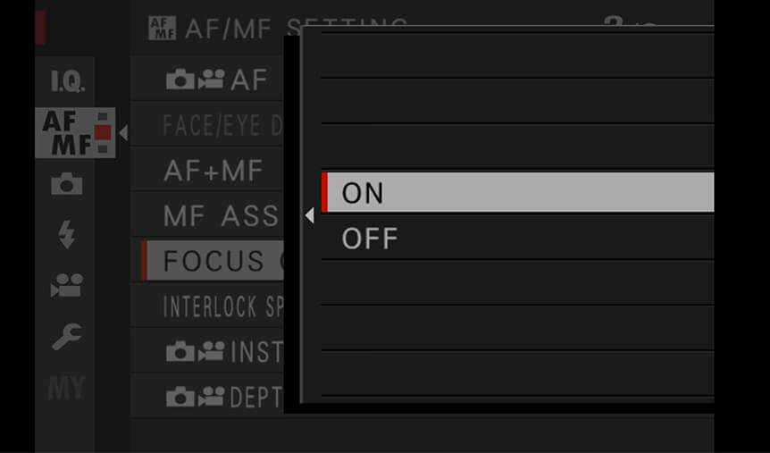Screen dimensions: 770x453
Task: Open the FACE/EYE DETECTION setting
Action: (208, 125)
